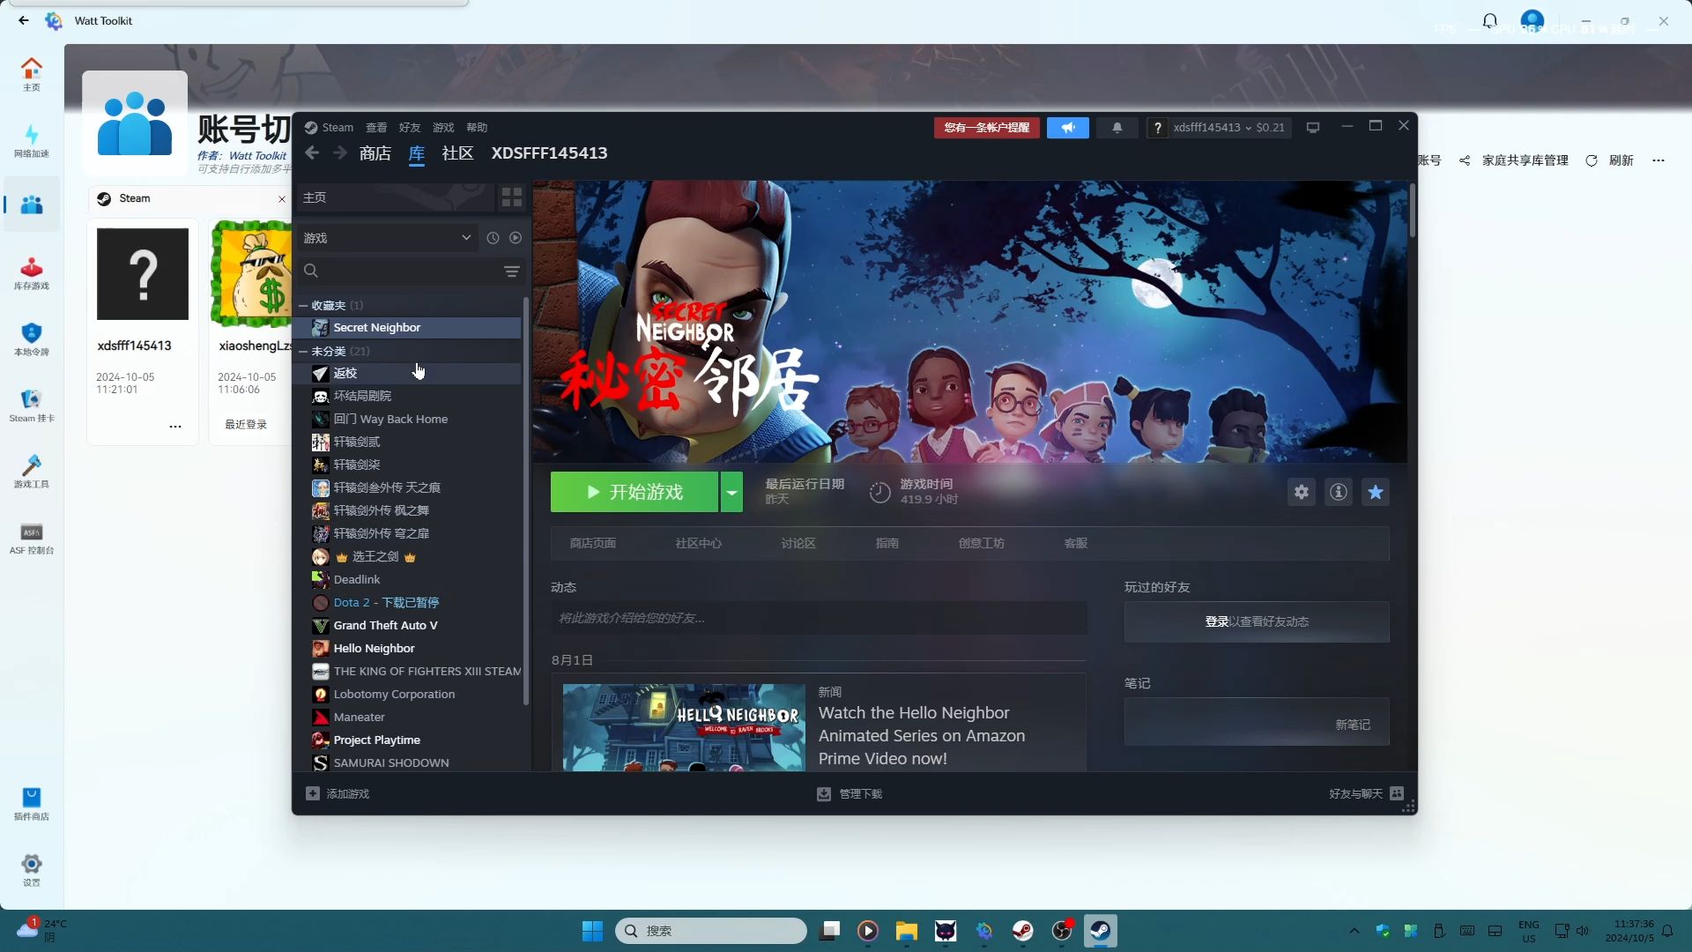The width and height of the screenshot is (1692, 952).
Task: Click the account alert reminder button
Action: coord(987,128)
